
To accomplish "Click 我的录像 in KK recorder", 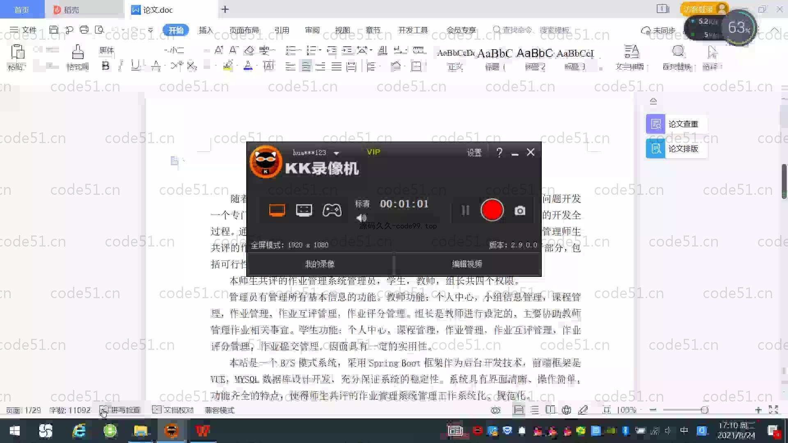I will pyautogui.click(x=320, y=264).
